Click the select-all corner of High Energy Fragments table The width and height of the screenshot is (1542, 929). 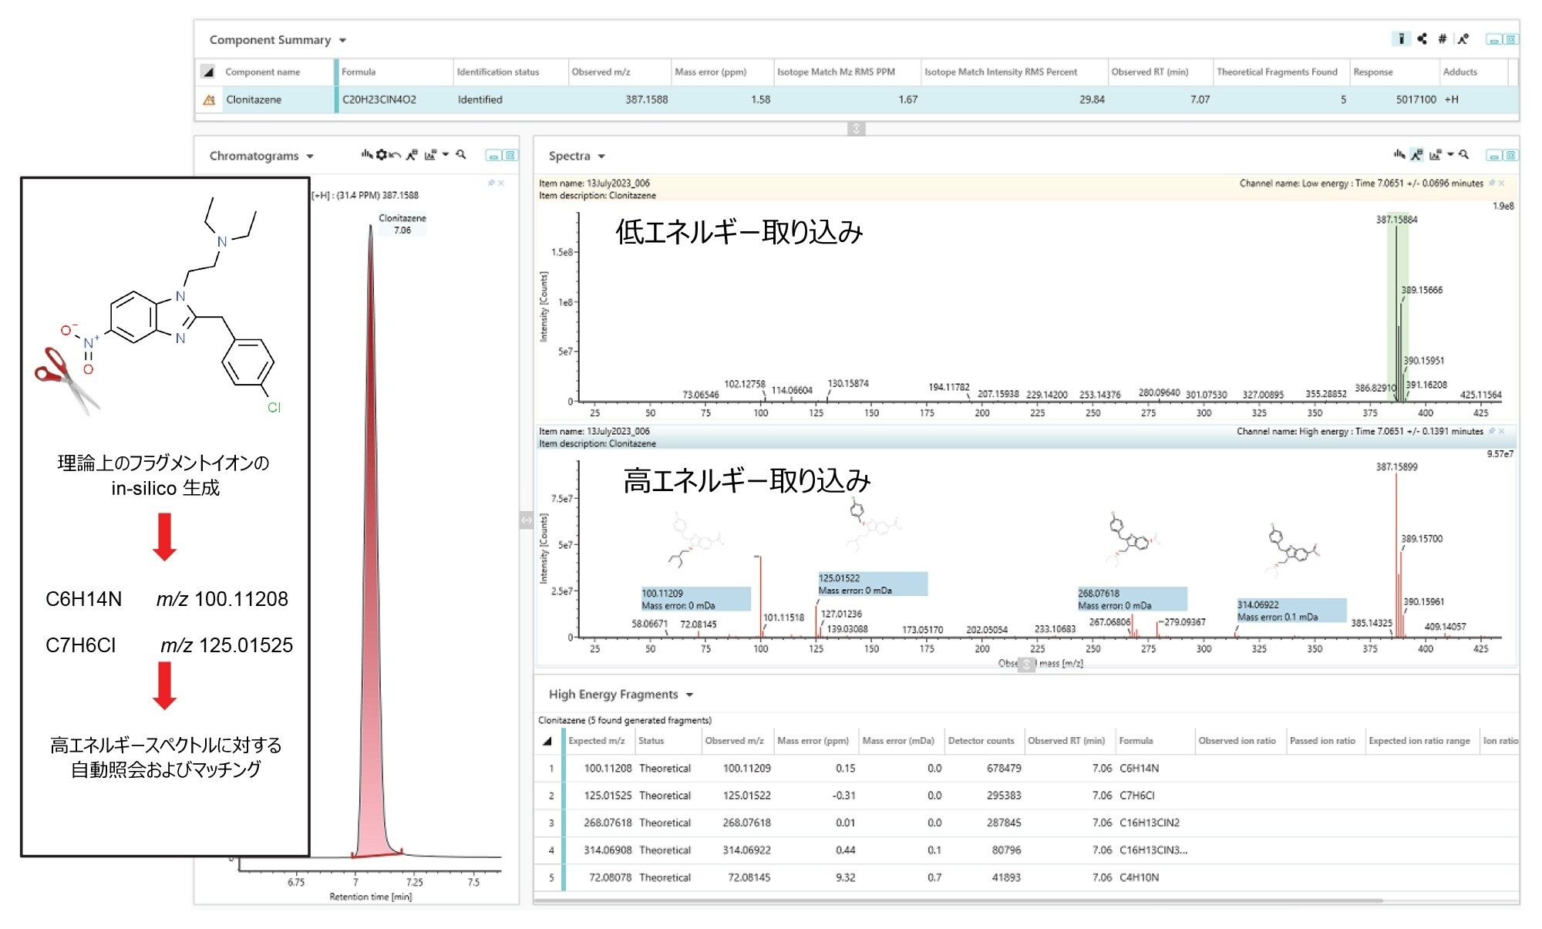pyautogui.click(x=547, y=741)
